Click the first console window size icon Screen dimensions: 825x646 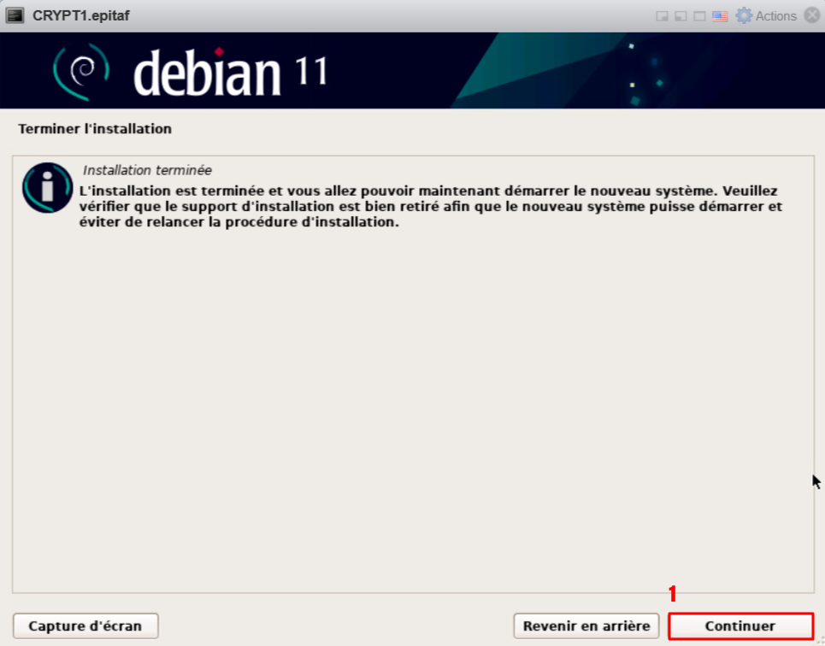point(662,16)
